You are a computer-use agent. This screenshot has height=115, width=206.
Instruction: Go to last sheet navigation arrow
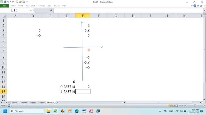pyautogui.click(x=9, y=103)
